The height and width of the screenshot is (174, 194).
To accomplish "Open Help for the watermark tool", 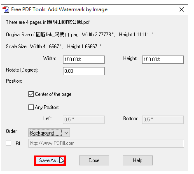I will tap(138, 160).
